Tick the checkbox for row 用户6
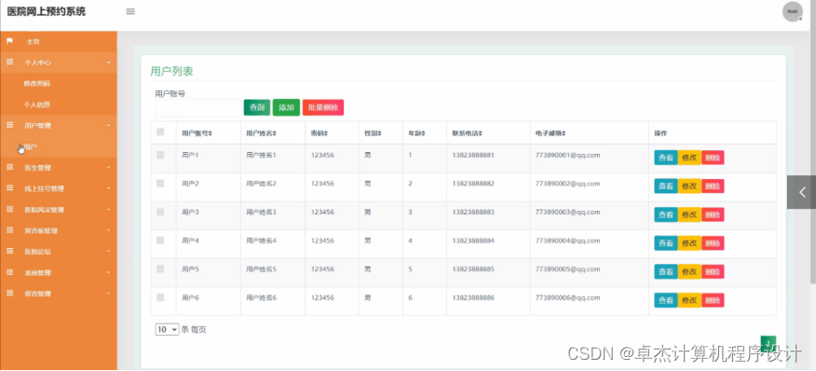816x371 pixels. point(160,297)
